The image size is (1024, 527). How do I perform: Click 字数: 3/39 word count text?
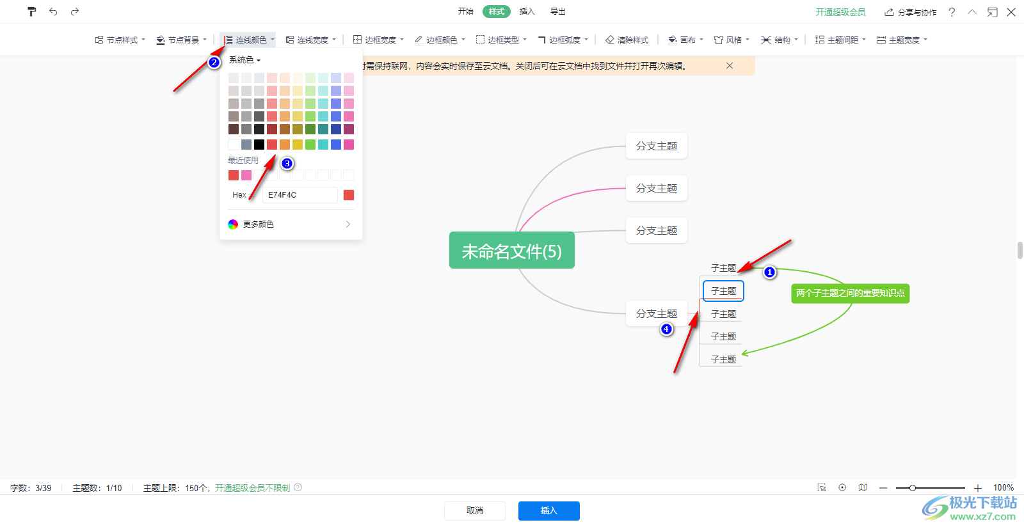click(x=31, y=488)
